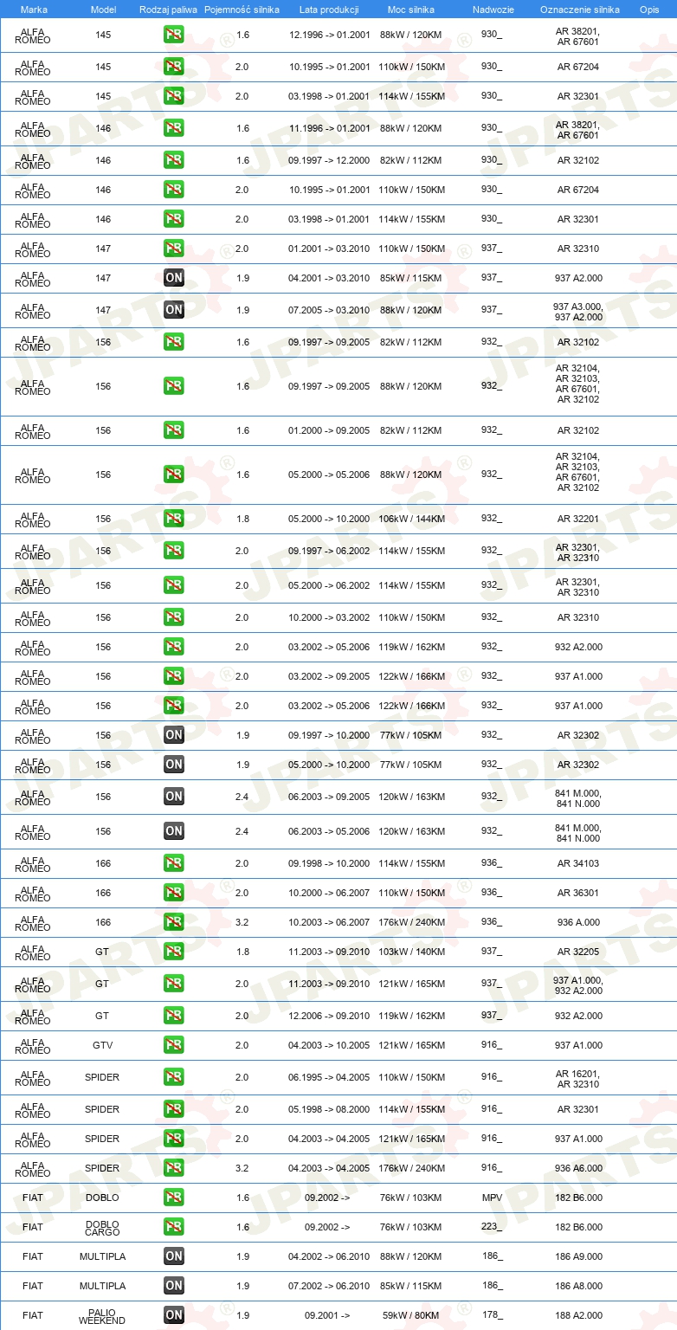Screen dimensions: 677x1330
Task: Click the Lata produkcji column header
Action: tap(329, 10)
